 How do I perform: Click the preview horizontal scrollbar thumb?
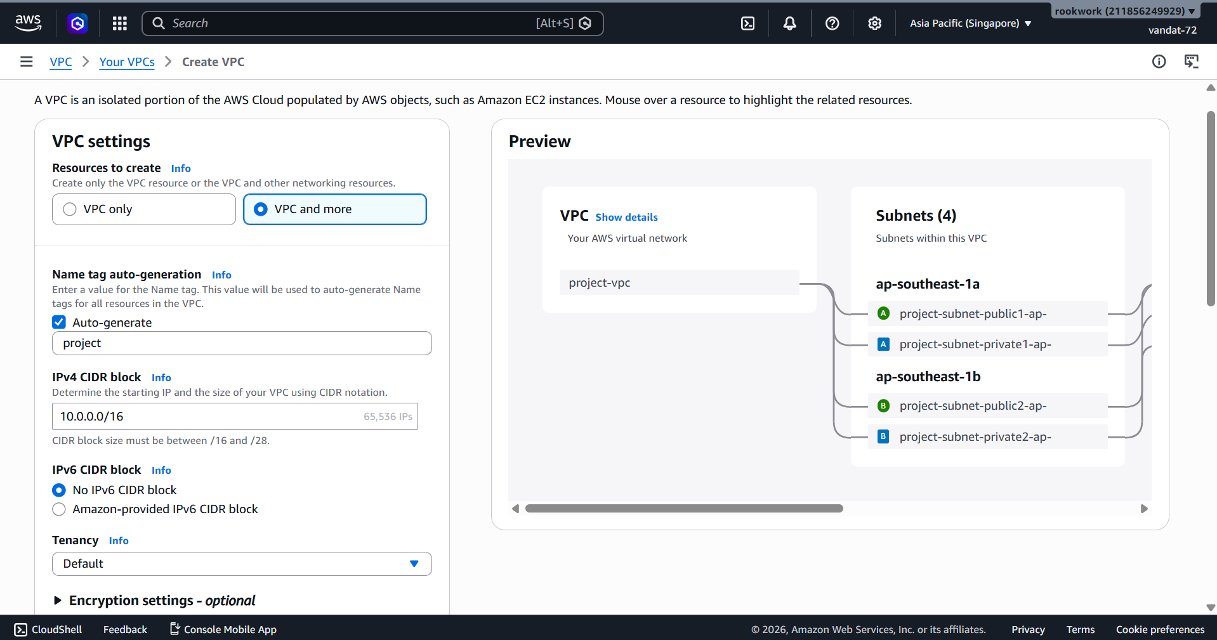(684, 509)
